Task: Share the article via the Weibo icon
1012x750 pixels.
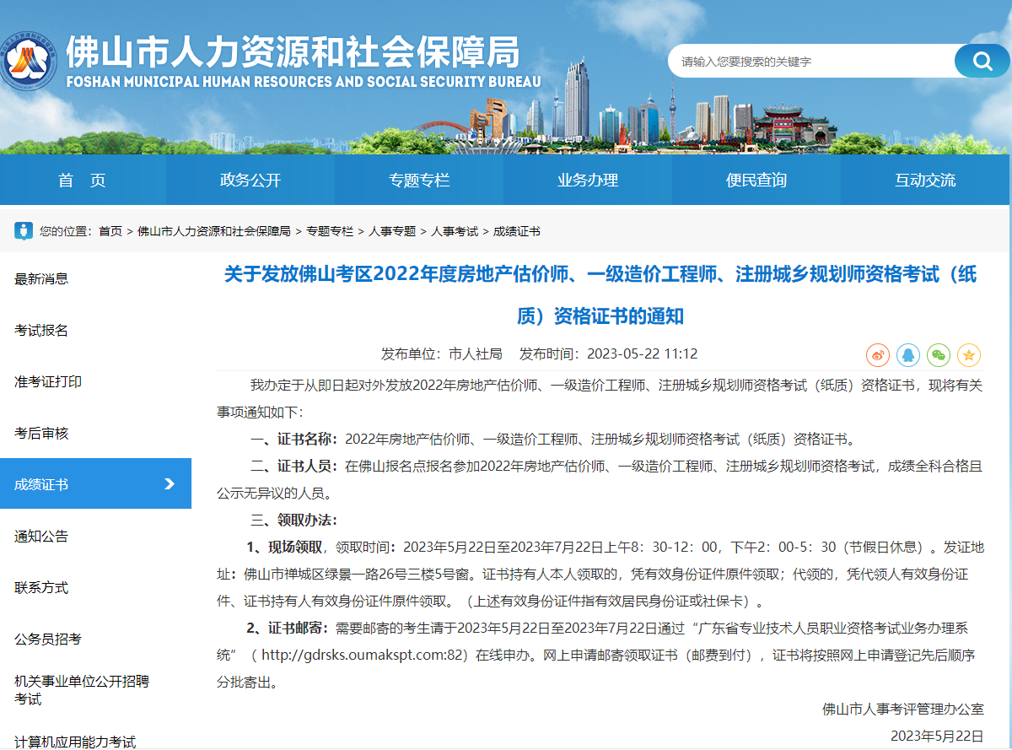Action: (877, 355)
